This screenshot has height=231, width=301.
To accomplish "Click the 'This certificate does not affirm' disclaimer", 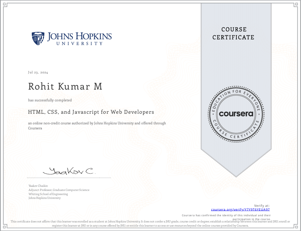I will coord(150,224).
